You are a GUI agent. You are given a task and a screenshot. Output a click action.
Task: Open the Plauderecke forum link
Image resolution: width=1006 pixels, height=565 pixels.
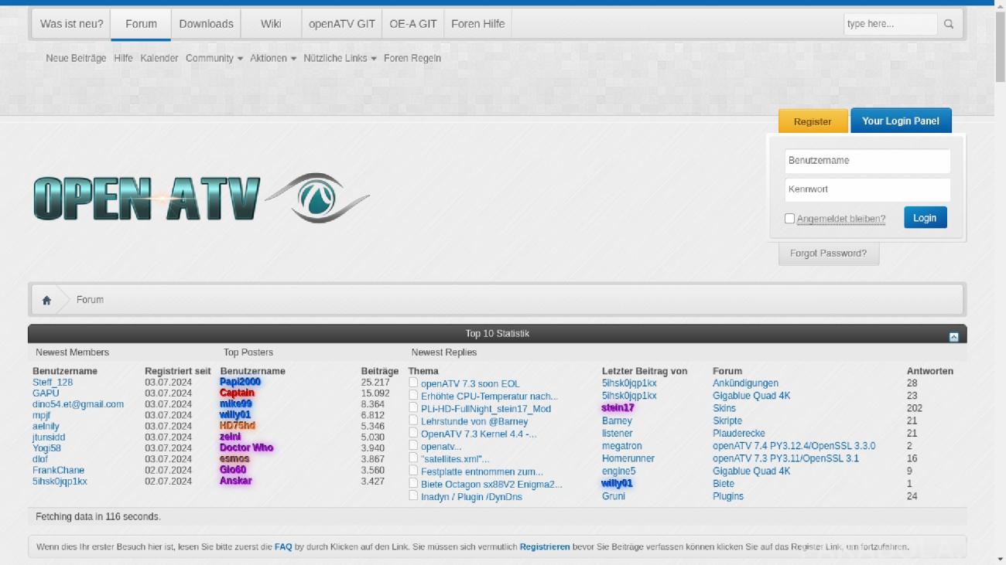tap(738, 434)
